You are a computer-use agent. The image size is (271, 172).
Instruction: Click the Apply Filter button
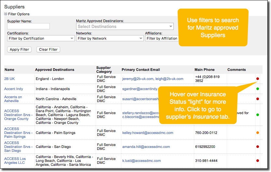(20, 49)
